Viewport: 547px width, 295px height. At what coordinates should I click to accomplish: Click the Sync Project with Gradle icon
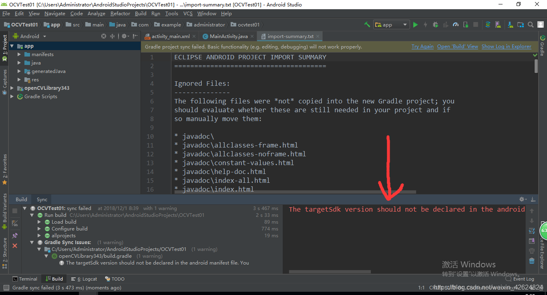[488, 24]
